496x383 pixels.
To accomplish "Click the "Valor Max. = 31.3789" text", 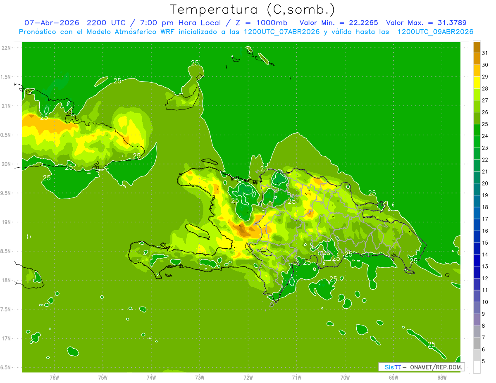I will (426, 23).
